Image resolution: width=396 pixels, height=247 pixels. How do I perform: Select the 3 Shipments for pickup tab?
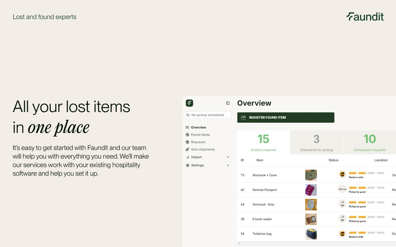click(317, 142)
